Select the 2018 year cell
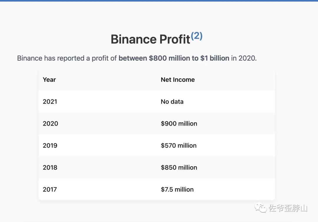318x222 pixels. coord(50,168)
